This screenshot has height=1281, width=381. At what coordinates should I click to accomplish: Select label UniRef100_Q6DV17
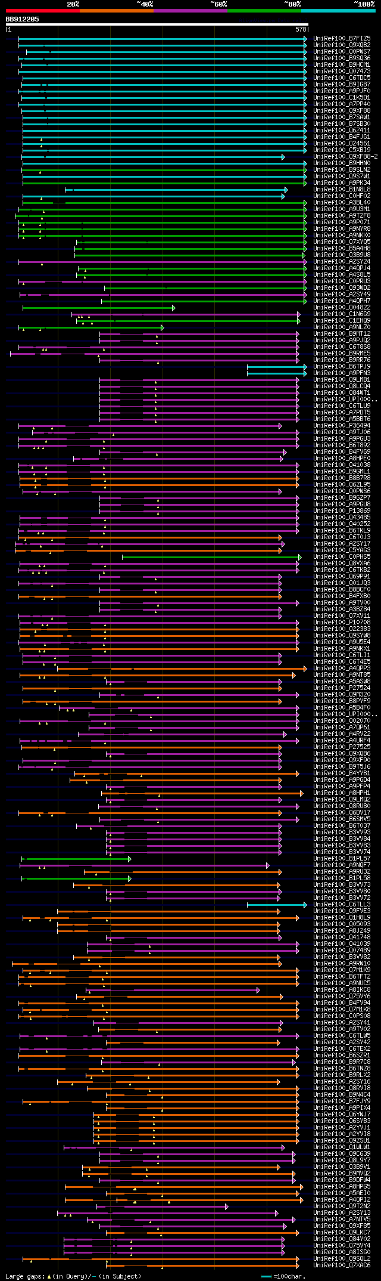[342, 812]
